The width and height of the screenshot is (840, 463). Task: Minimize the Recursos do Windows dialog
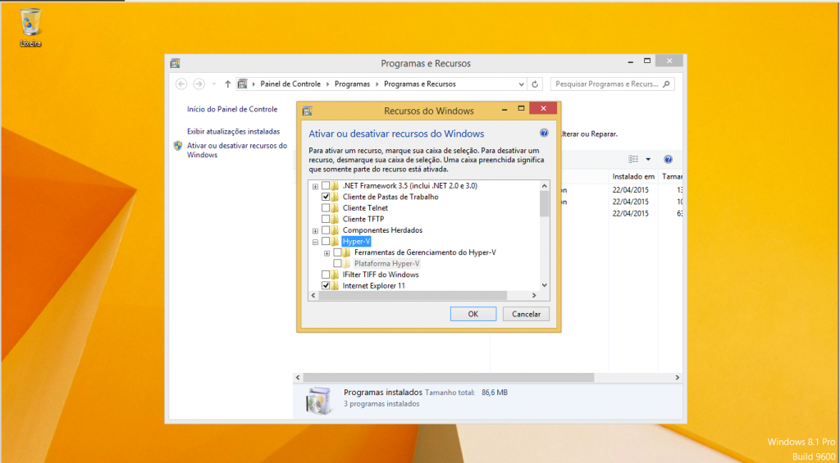tap(504, 109)
